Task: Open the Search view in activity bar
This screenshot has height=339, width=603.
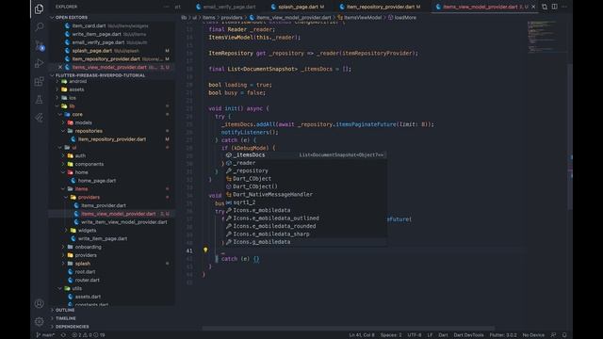Action: 39,27
